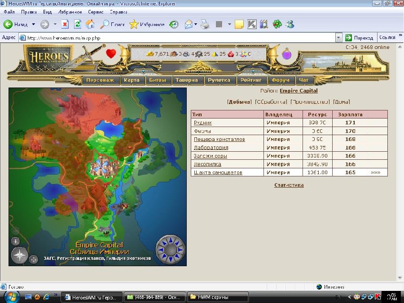Open the Чат navigation button

(303, 80)
